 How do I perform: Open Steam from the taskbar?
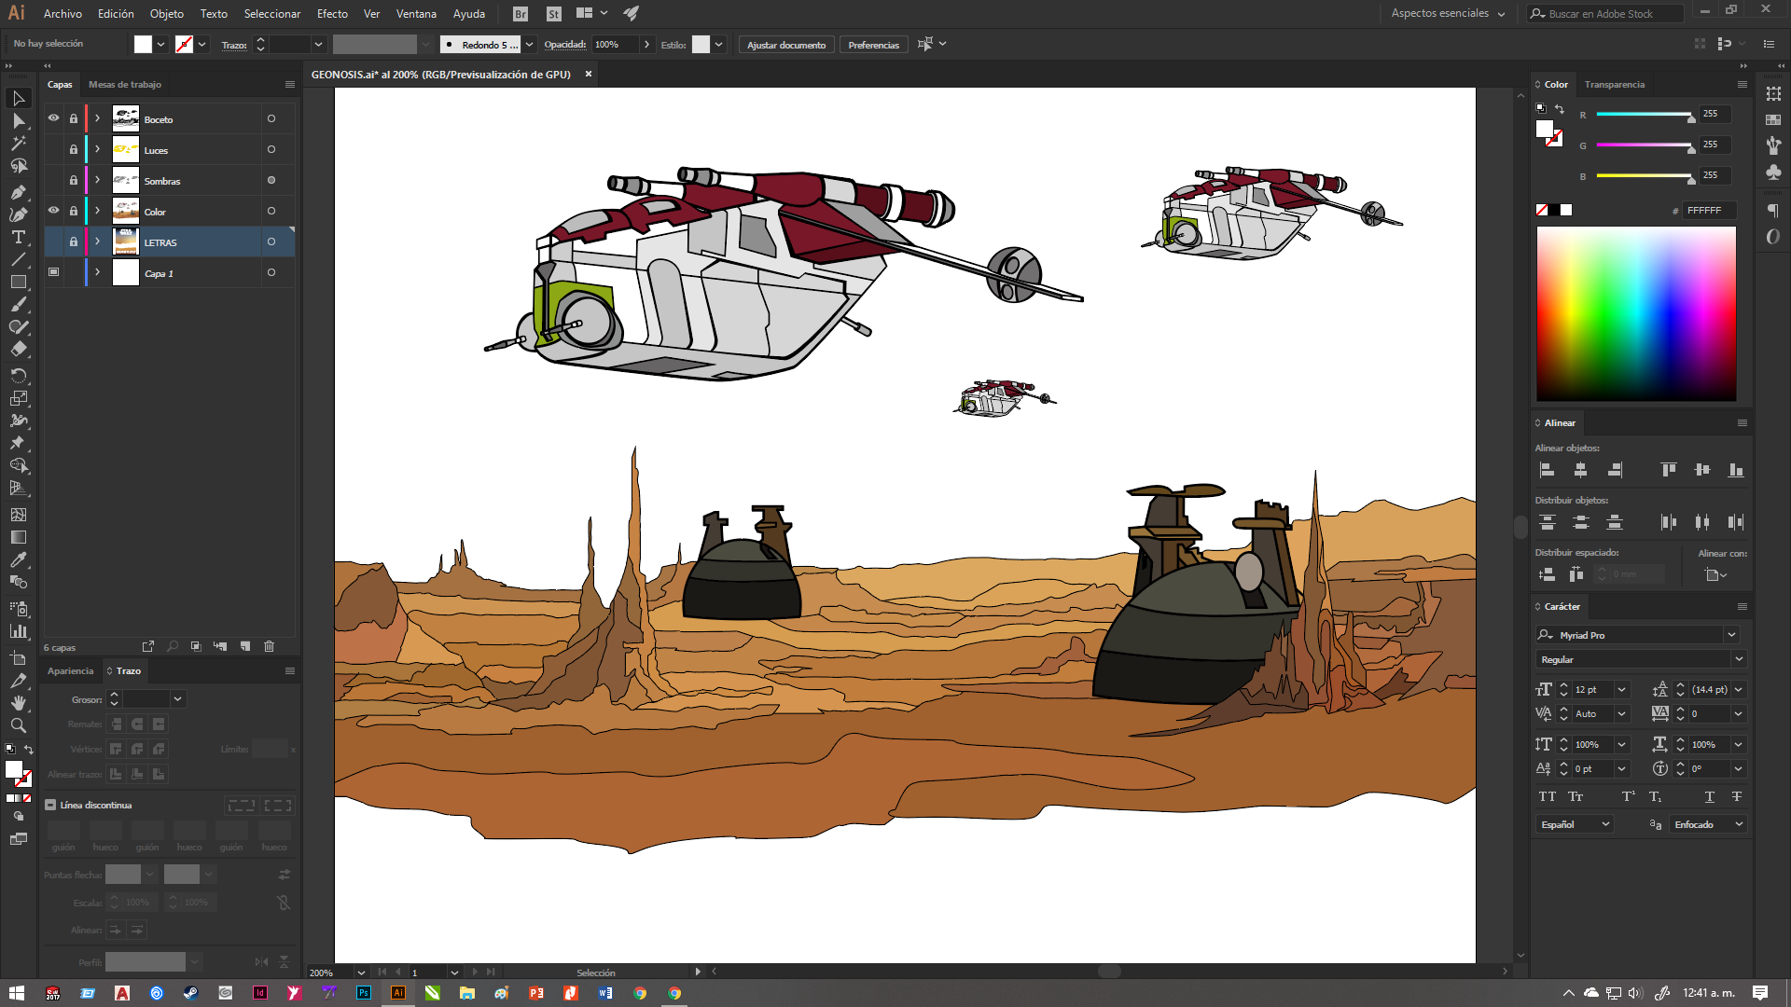(x=190, y=993)
